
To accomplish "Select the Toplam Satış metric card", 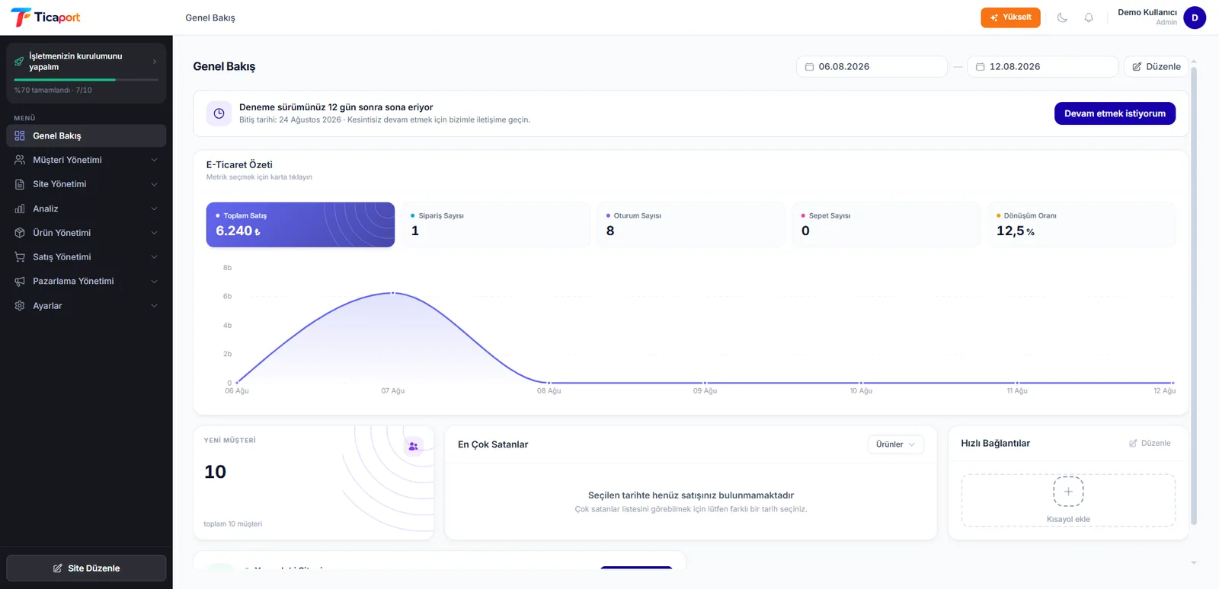I will pyautogui.click(x=300, y=224).
